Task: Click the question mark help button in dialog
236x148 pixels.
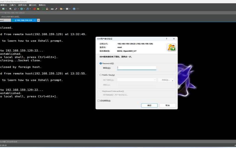Action: pos(166,39)
